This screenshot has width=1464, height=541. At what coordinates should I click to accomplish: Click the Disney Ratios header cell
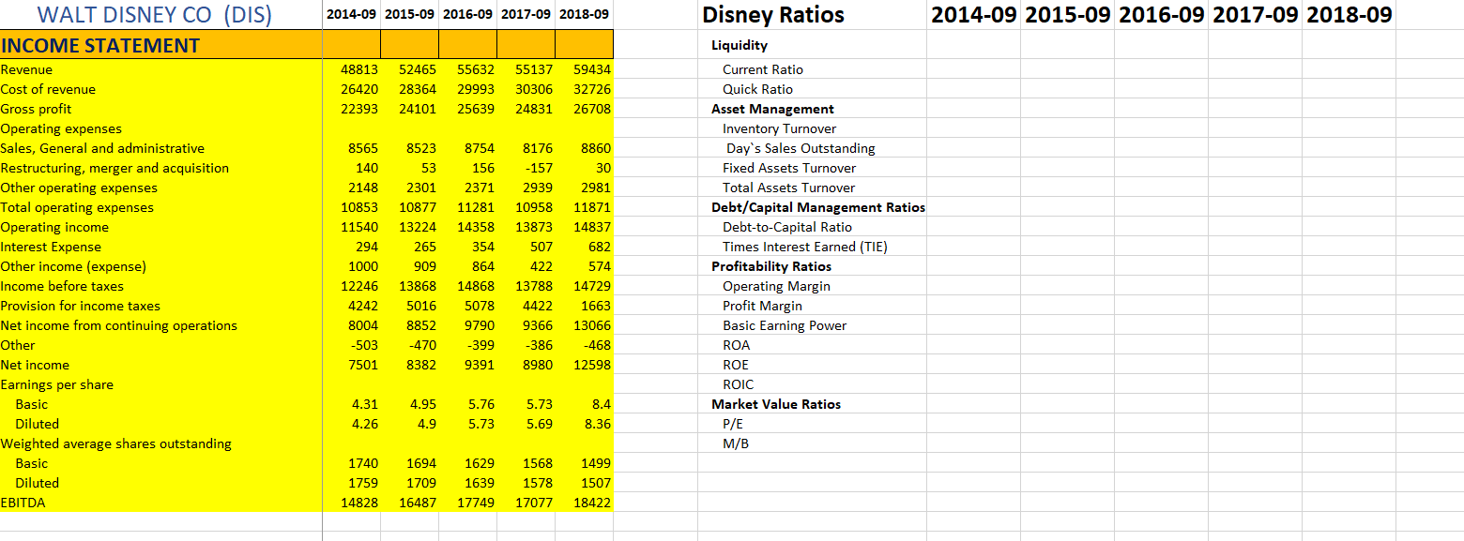(x=771, y=15)
